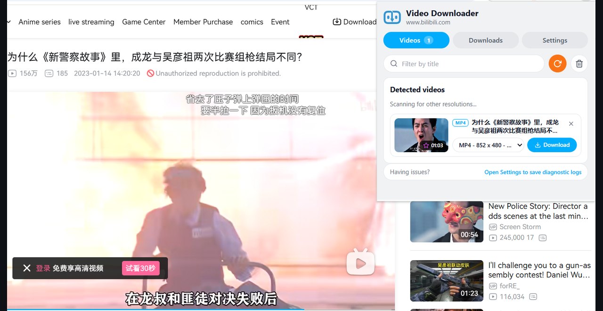The height and width of the screenshot is (311, 603).
Task: Click UP icon next to Screen Storm
Action: point(493,227)
